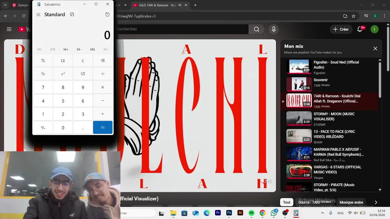Mute the 7ARI & Ramoon tab audio icon
This screenshot has width=390, height=219.
(x=179, y=5)
